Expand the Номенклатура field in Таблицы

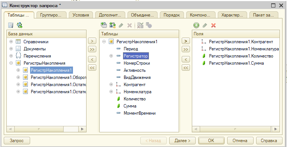point(111,92)
